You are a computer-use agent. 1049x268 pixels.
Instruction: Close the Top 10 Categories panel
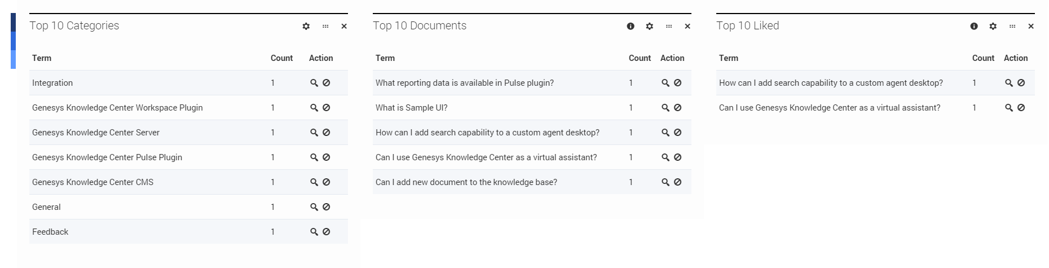click(x=344, y=26)
